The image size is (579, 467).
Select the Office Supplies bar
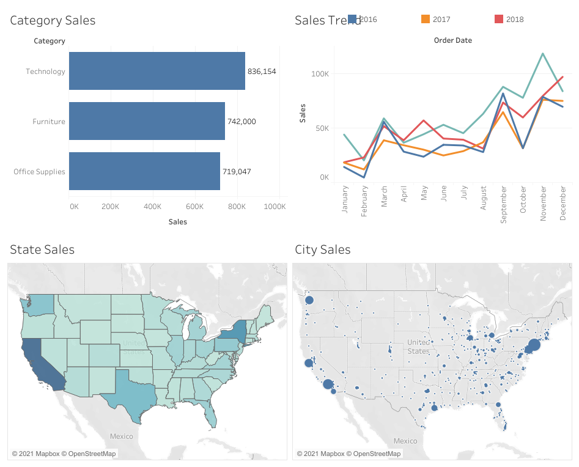144,171
